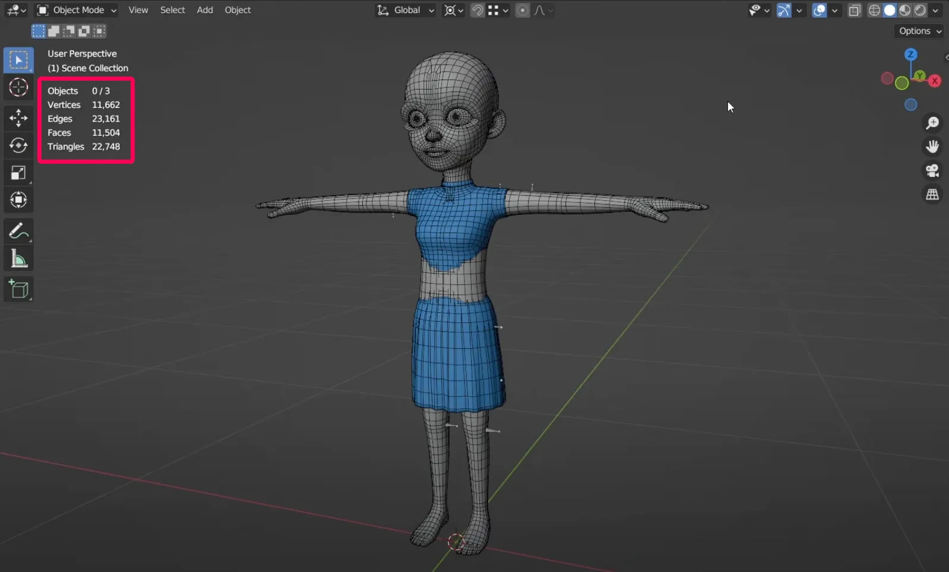Open the shading options dropdown arrow
The width and height of the screenshot is (949, 572).
tap(935, 10)
